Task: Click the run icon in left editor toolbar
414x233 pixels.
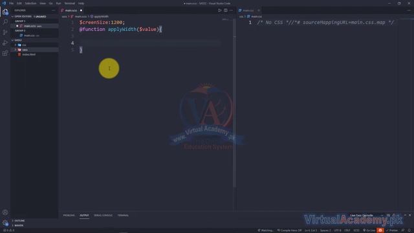Action: 220,10
